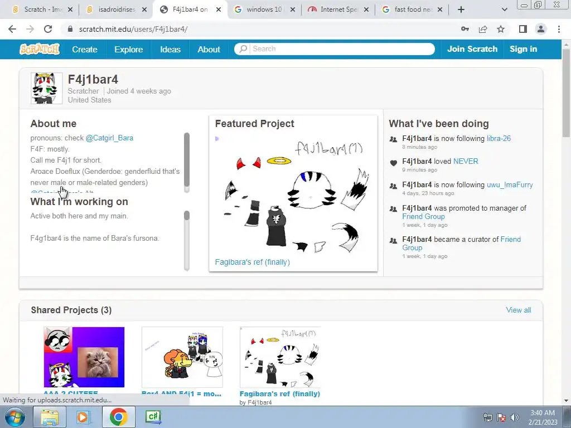This screenshot has width=571, height=428.
Task: Open the Bar4 AND F4j1 project thumbnail
Action: click(182, 357)
